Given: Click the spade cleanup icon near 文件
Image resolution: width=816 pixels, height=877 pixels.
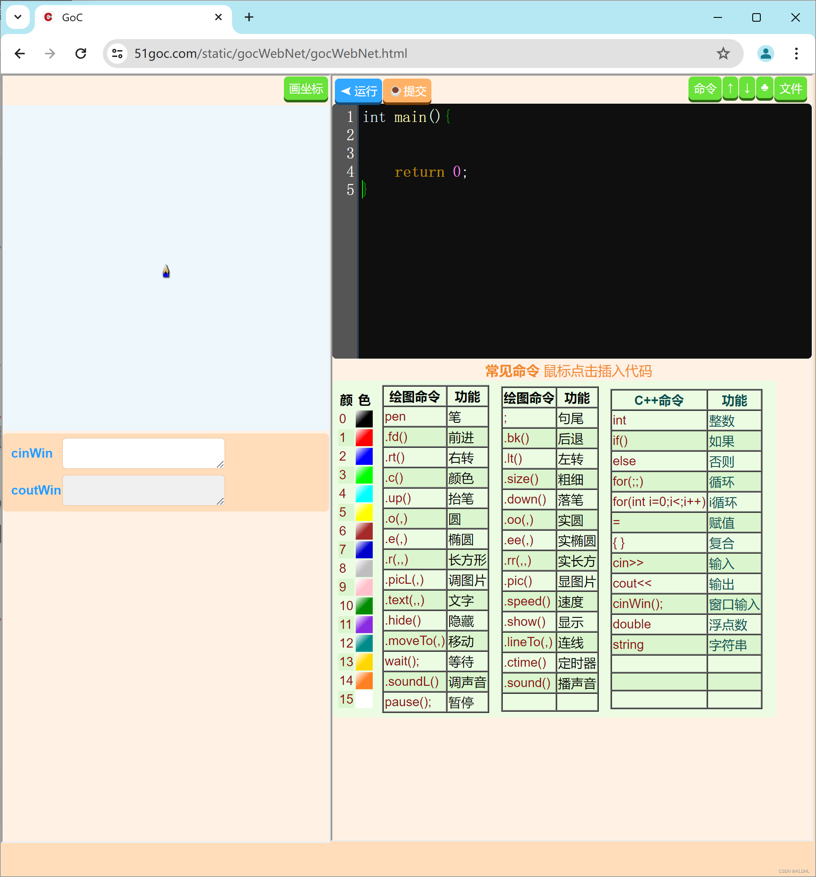Looking at the screenshot, I should (765, 88).
